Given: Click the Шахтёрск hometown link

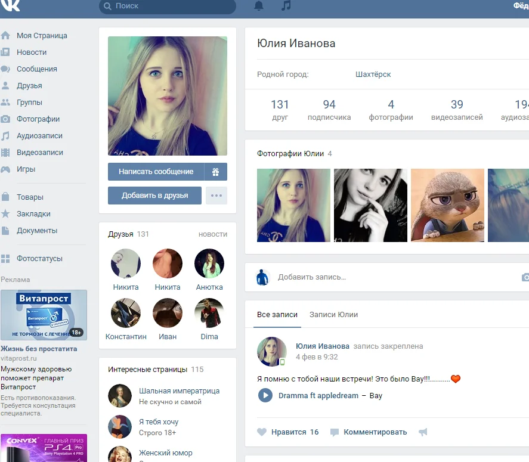Looking at the screenshot, I should (x=373, y=74).
